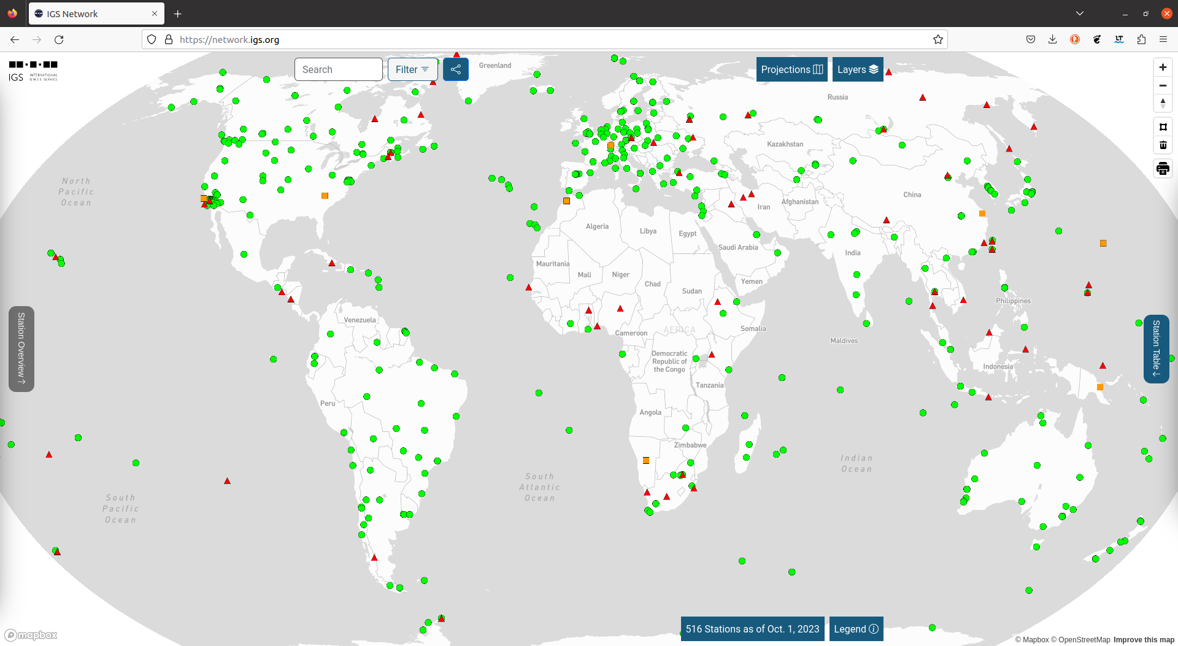Close the IGS Network tab
The height and width of the screenshot is (646, 1178).
click(x=155, y=13)
